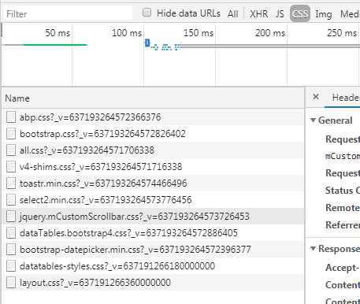Click file icon beside v4-shims.css
This screenshot has height=304, width=360.
click(x=11, y=167)
